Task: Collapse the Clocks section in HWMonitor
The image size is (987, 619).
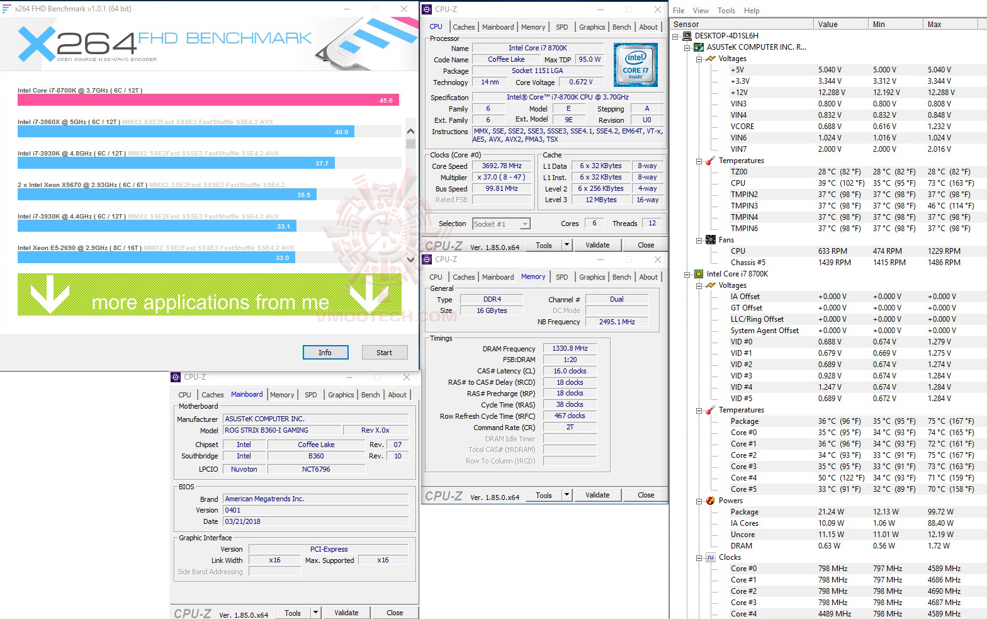Action: pos(699,557)
